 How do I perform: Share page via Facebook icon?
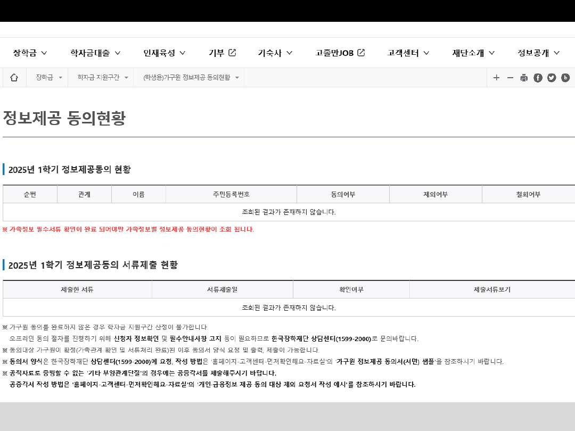click(538, 78)
